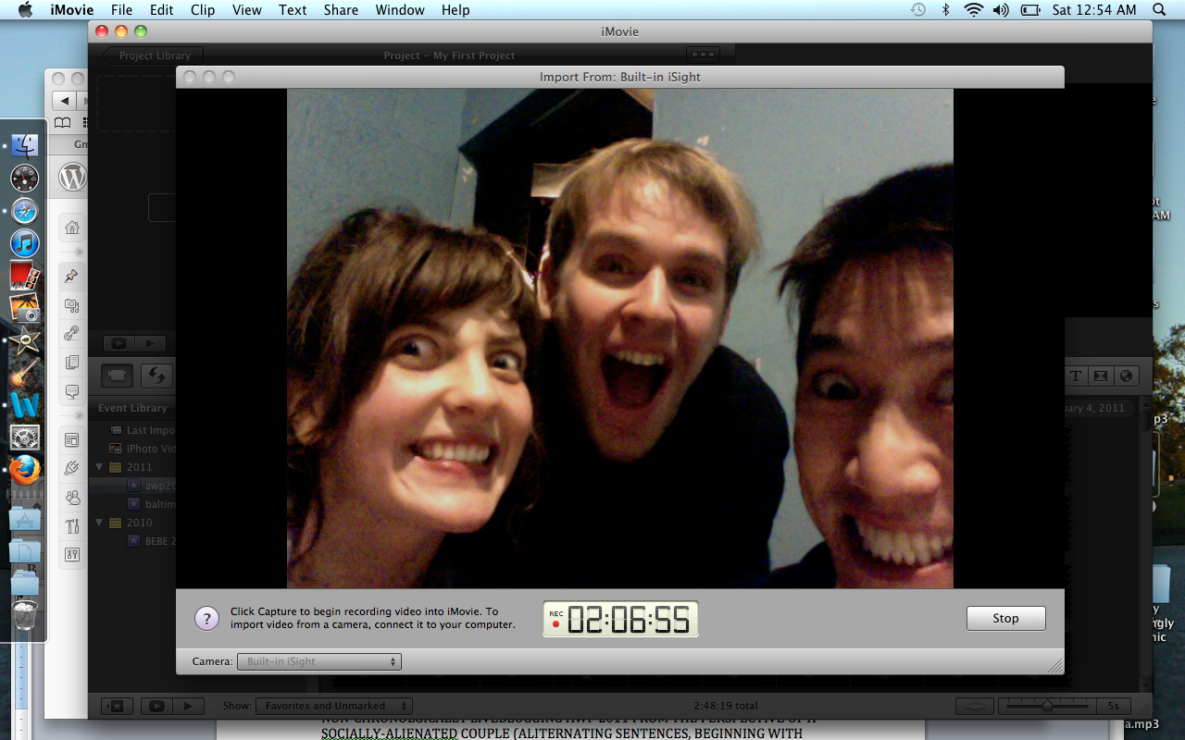Switch to iMovie star icon in Dock
This screenshot has height=740, width=1185.
pos(25,340)
